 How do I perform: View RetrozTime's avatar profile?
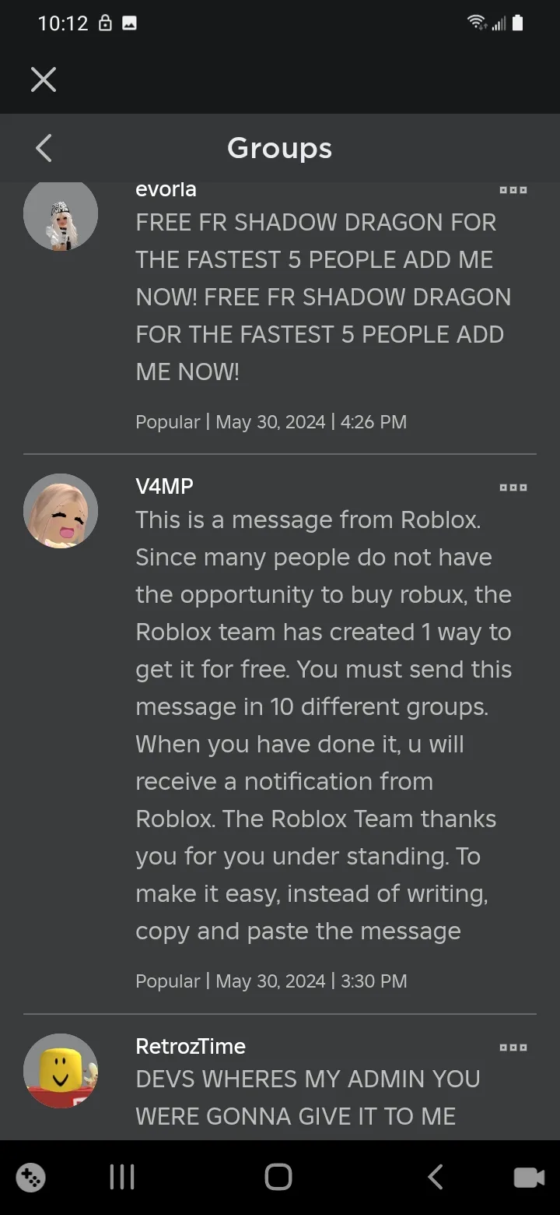pos(61,1071)
